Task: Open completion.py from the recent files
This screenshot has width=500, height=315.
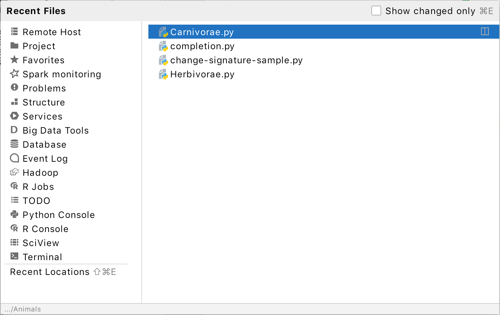Action: click(202, 46)
